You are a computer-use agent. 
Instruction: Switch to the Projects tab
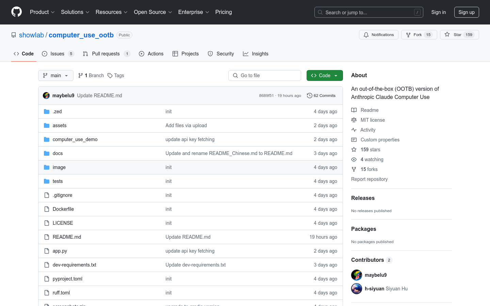click(x=186, y=54)
